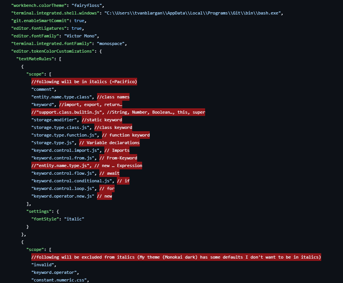Viewport: 343px width, 283px height.
Task: Click the // Imports comment
Action: (117, 150)
